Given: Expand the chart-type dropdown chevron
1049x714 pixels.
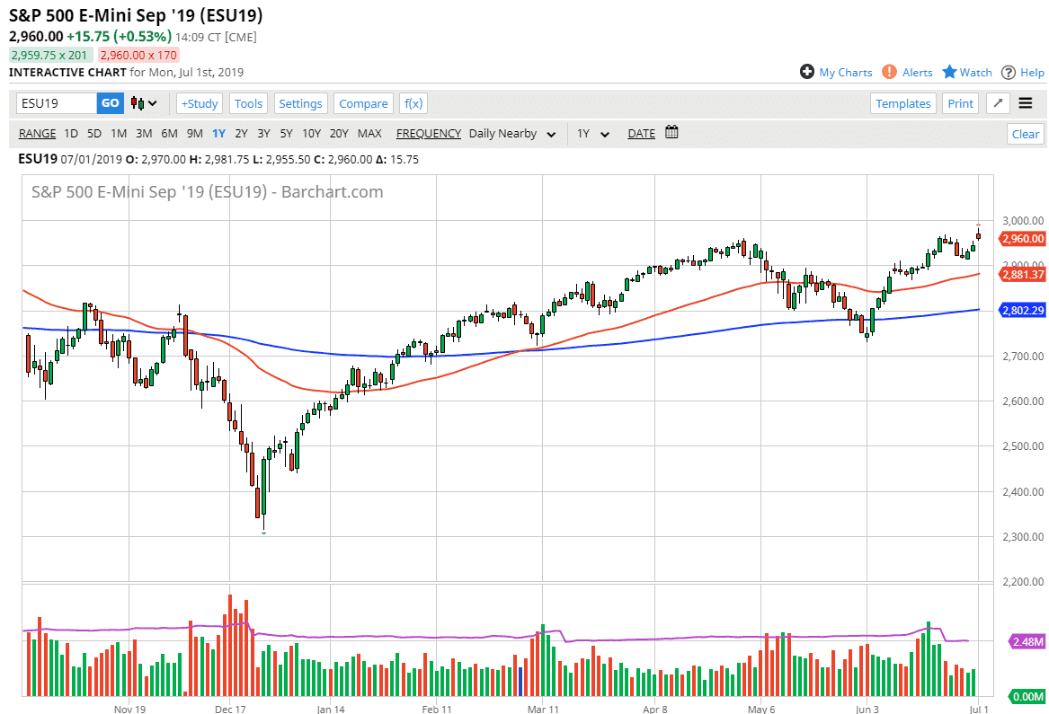Looking at the screenshot, I should (x=152, y=103).
